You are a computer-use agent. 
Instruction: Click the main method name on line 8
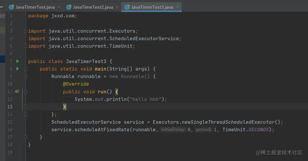click(x=101, y=69)
